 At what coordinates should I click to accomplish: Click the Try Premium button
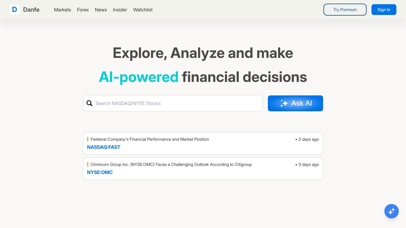(x=345, y=10)
